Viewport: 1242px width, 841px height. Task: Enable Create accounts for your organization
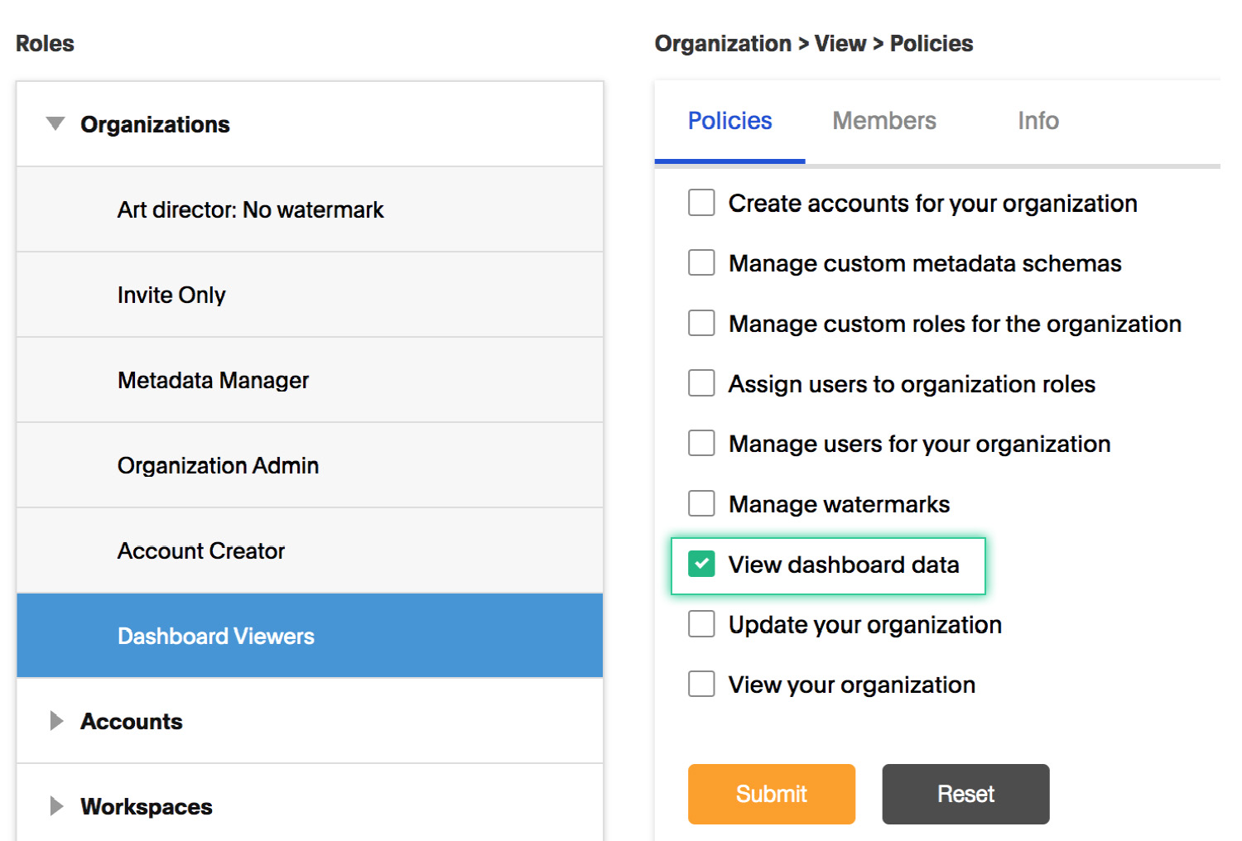(x=701, y=203)
